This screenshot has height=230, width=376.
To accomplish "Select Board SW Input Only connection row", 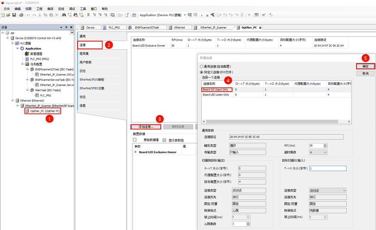I will (x=276, y=90).
